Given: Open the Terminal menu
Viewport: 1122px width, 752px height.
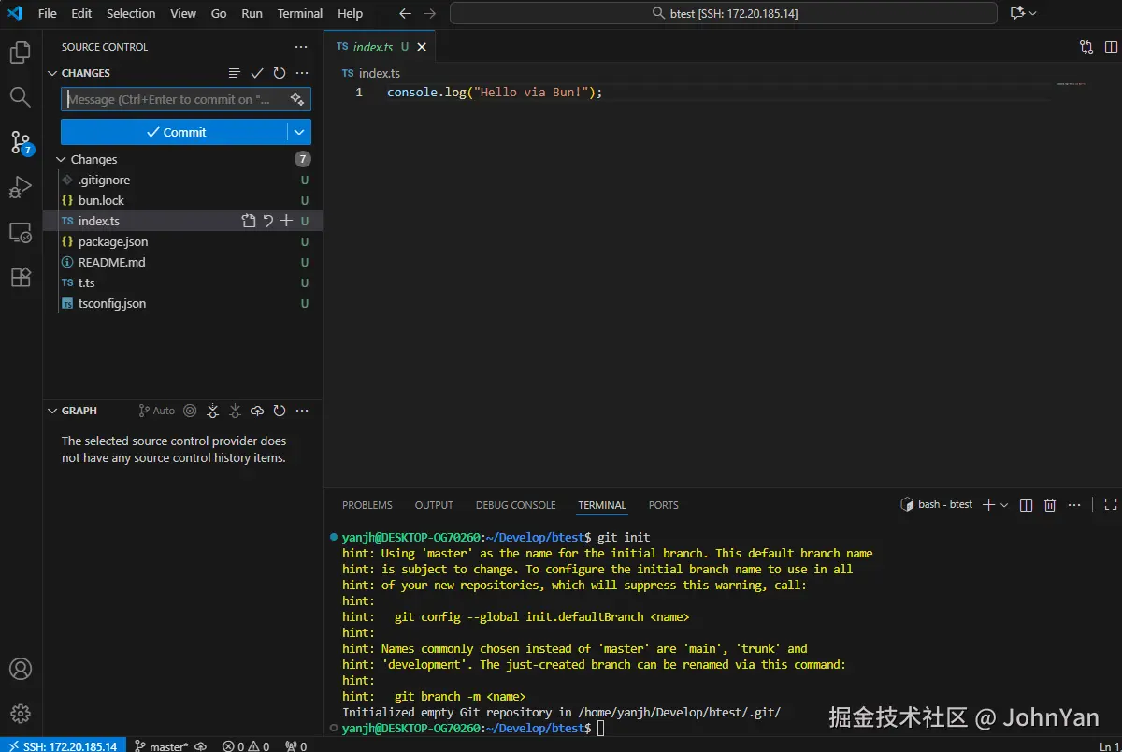Looking at the screenshot, I should [299, 14].
